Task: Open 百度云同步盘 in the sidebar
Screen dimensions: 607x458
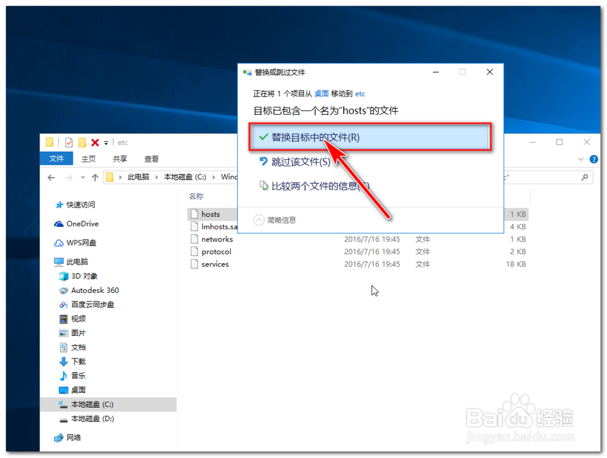Action: 92,305
